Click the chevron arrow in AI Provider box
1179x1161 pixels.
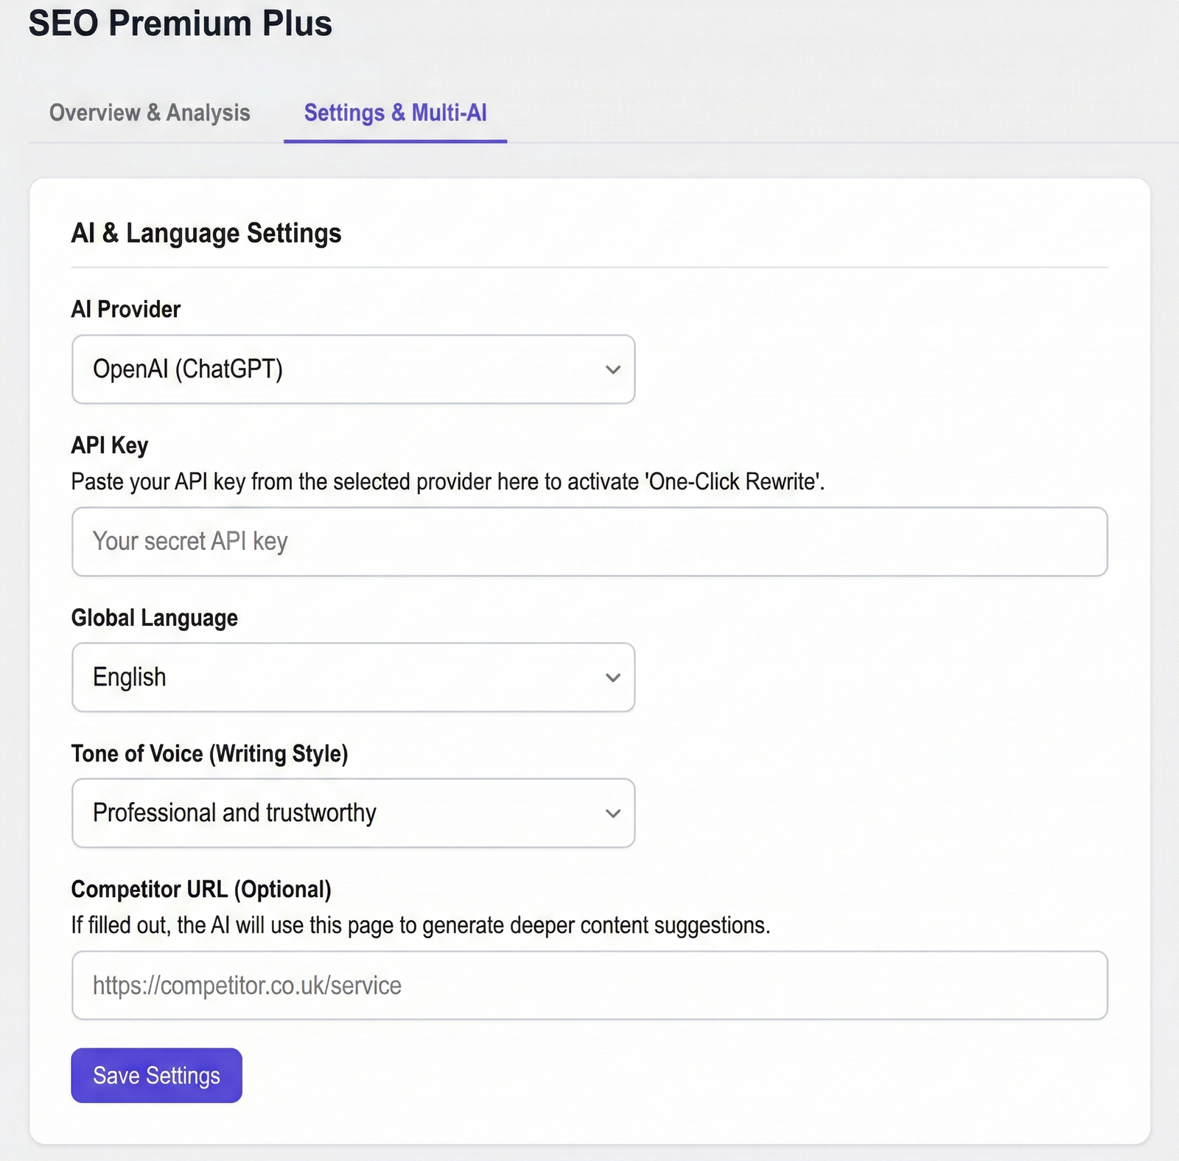coord(613,369)
